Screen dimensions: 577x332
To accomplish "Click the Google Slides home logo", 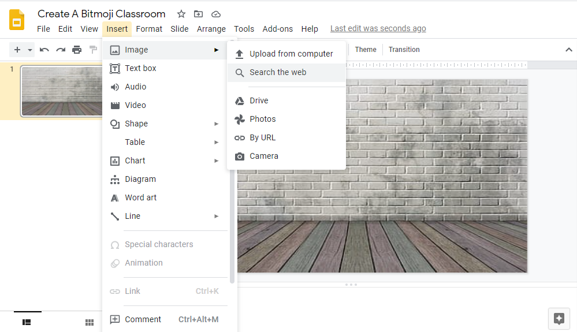I will click(17, 20).
